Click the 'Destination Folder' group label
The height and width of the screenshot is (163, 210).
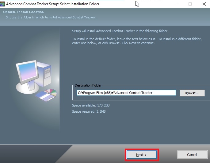pos(88,85)
